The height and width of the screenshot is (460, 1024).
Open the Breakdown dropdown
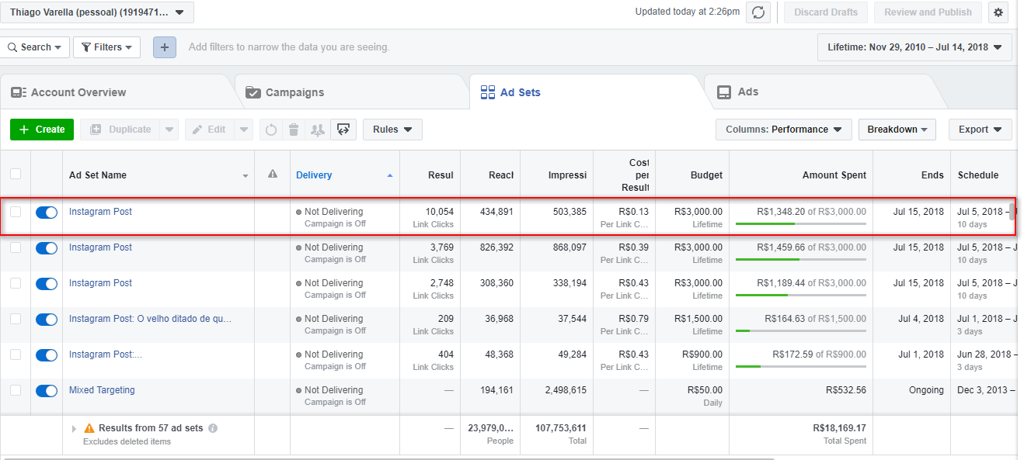(x=897, y=130)
